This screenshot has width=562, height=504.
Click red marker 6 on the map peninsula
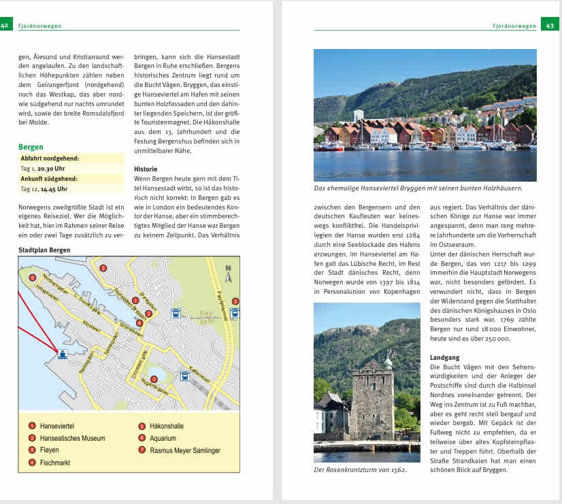(x=33, y=278)
